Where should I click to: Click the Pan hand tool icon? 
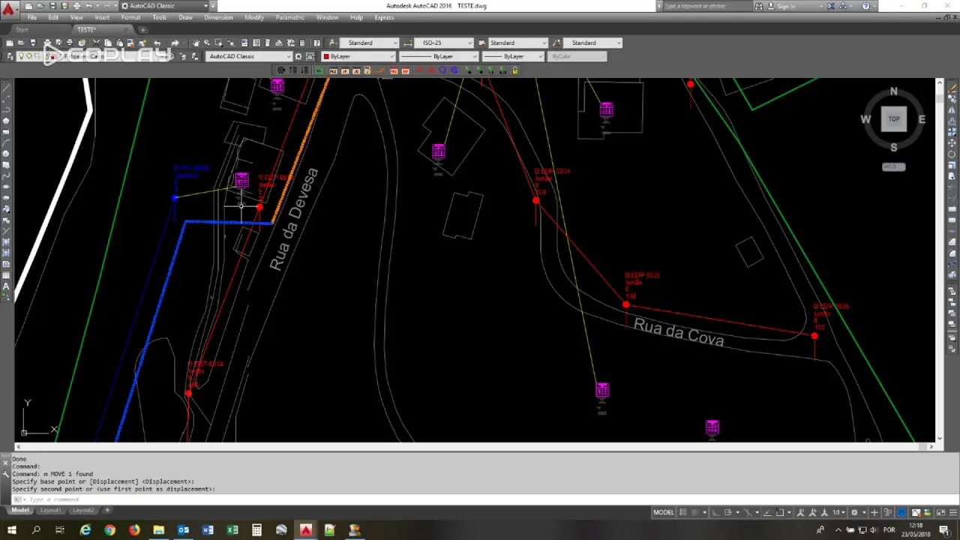coord(196,43)
